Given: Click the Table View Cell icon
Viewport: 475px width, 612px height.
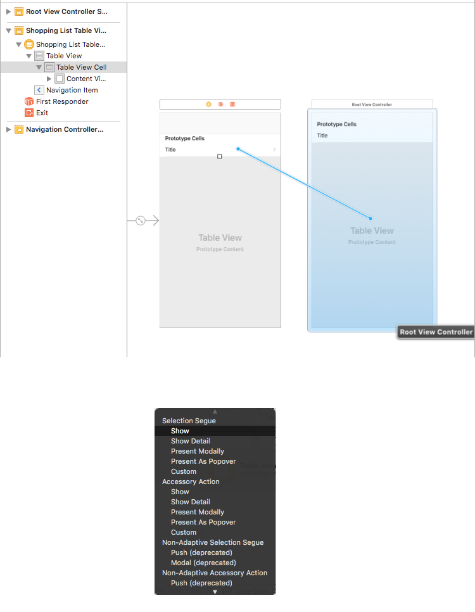Looking at the screenshot, I should 49,67.
